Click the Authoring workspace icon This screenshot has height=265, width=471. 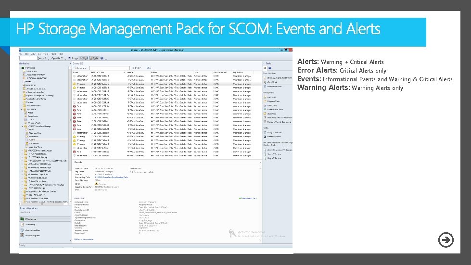pyautogui.click(x=22, y=225)
